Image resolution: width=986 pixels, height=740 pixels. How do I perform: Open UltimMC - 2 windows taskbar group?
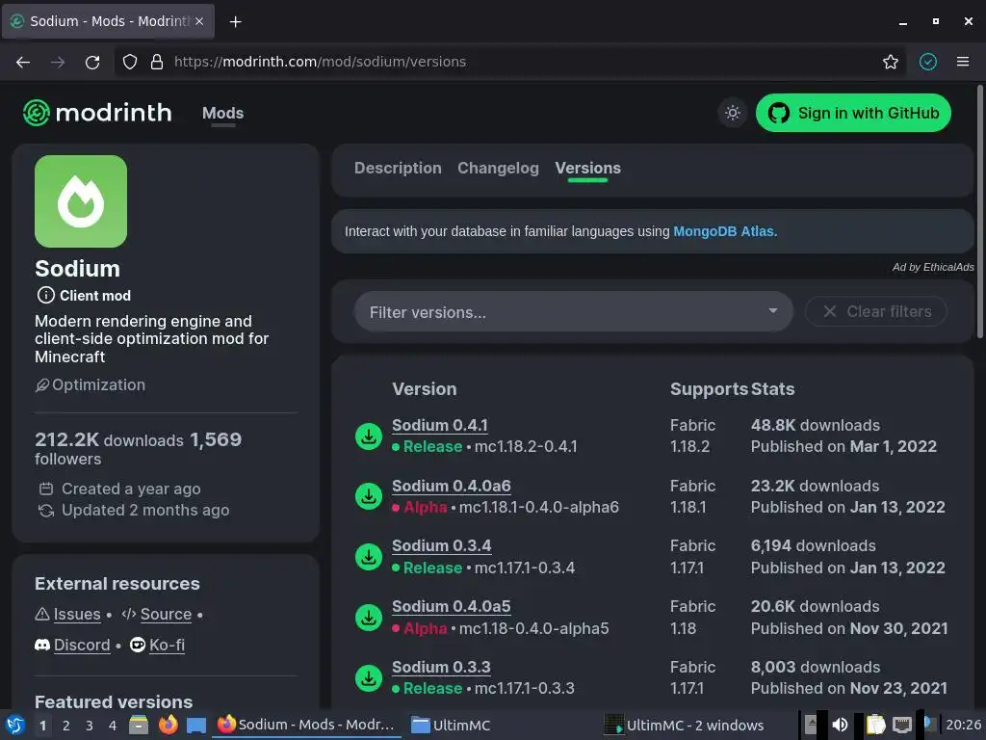(685, 726)
